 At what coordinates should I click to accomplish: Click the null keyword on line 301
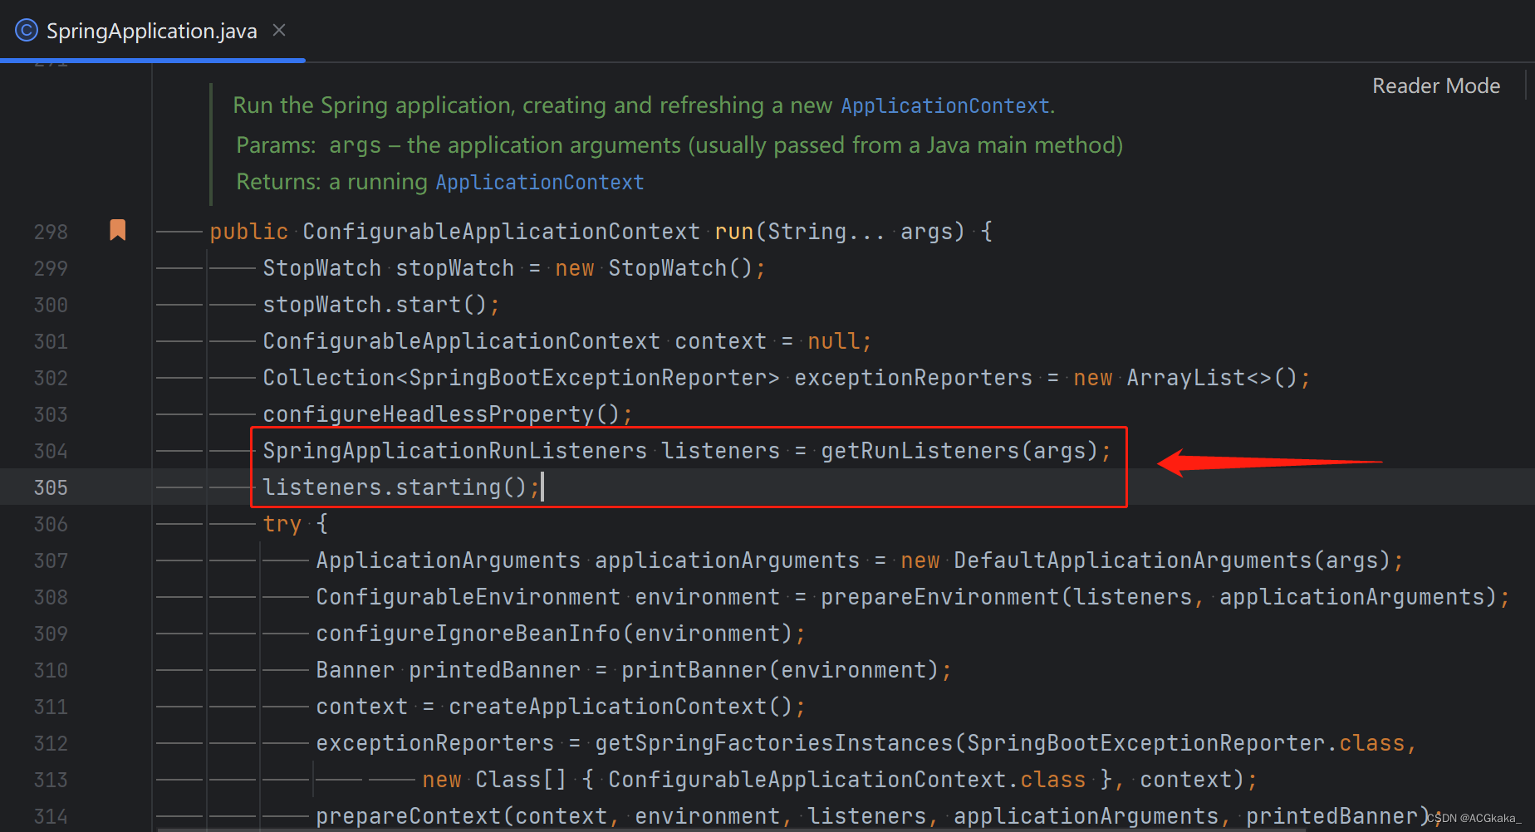834,341
